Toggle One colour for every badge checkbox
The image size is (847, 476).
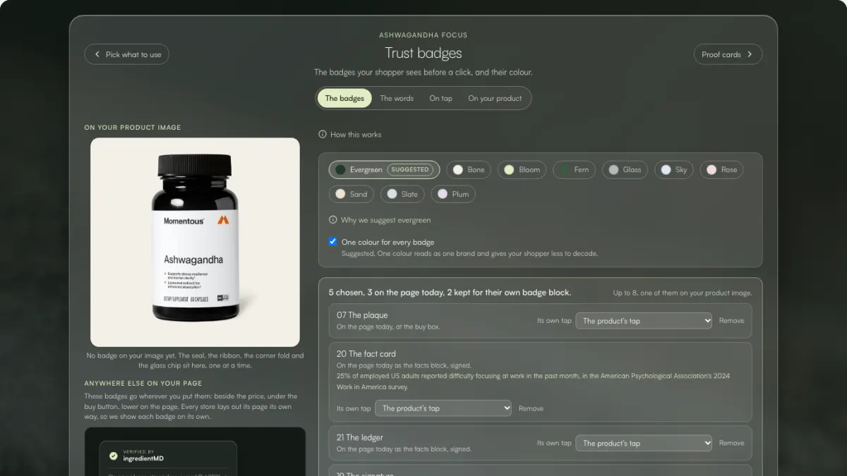(333, 241)
